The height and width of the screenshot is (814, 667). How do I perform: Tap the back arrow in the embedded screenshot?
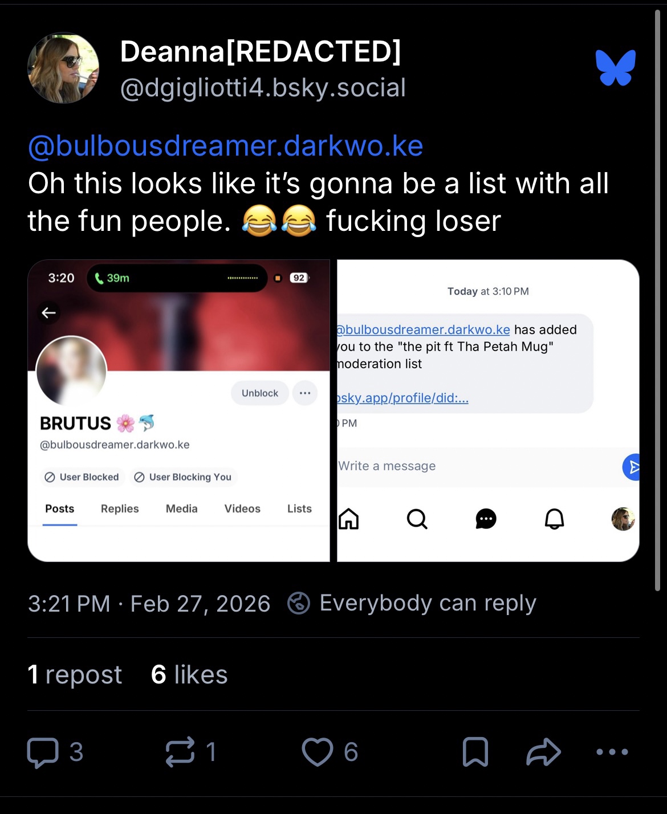tap(49, 312)
